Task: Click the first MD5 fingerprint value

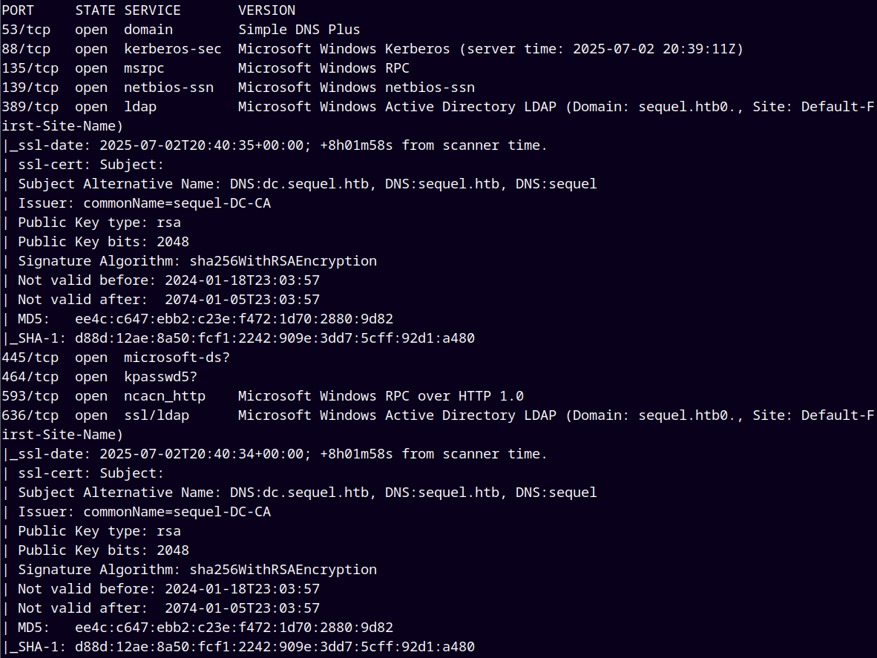Action: click(234, 319)
